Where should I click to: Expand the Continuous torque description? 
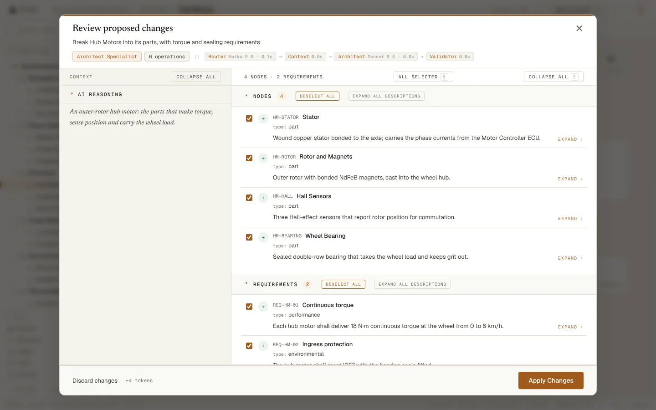(570, 327)
